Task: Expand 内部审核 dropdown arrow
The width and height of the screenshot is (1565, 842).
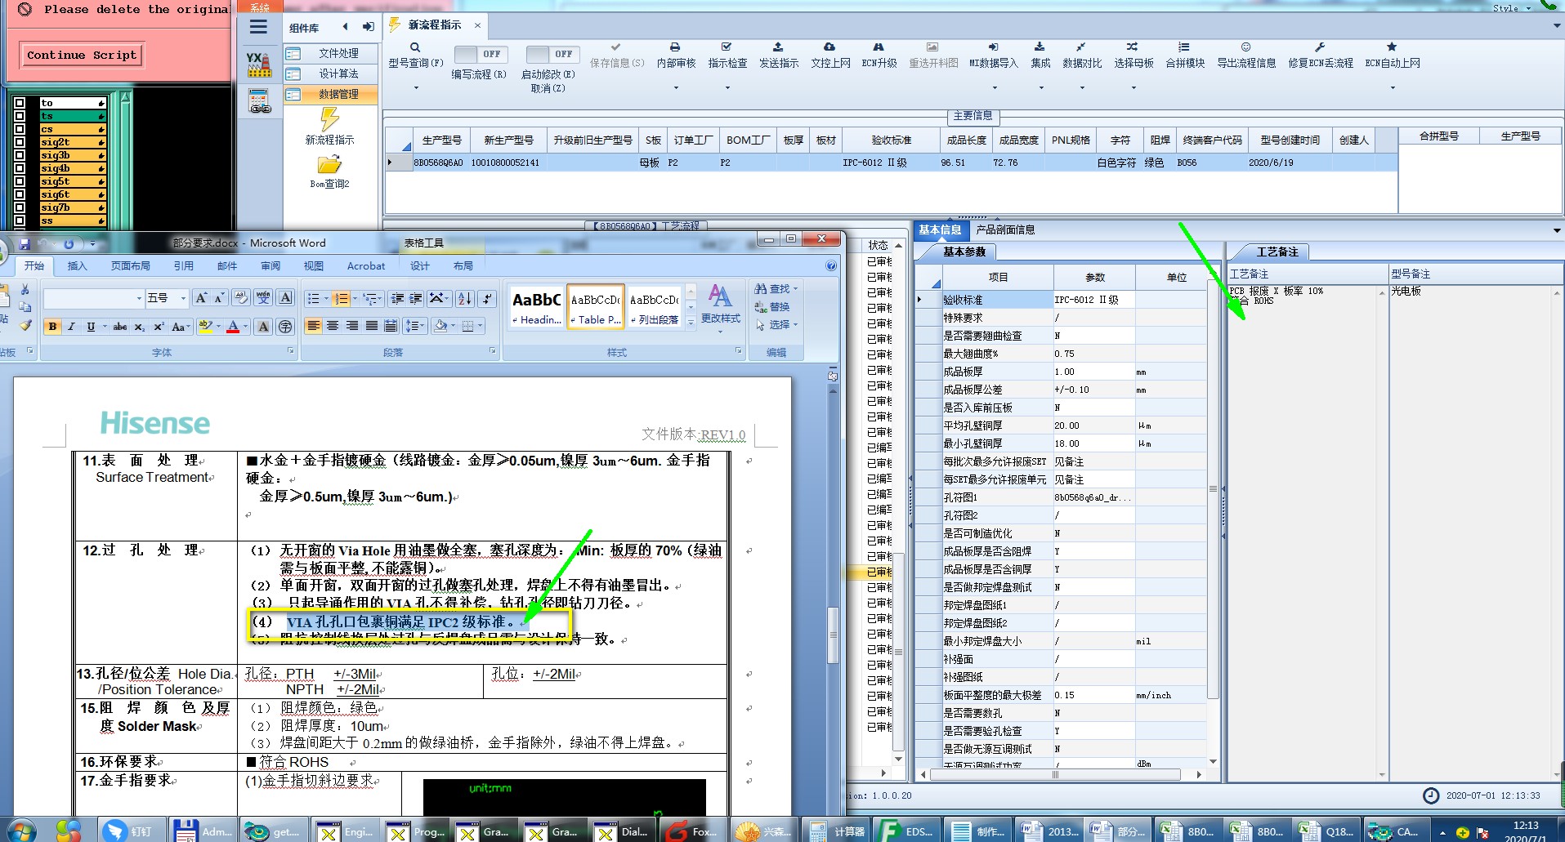Action: (x=676, y=87)
